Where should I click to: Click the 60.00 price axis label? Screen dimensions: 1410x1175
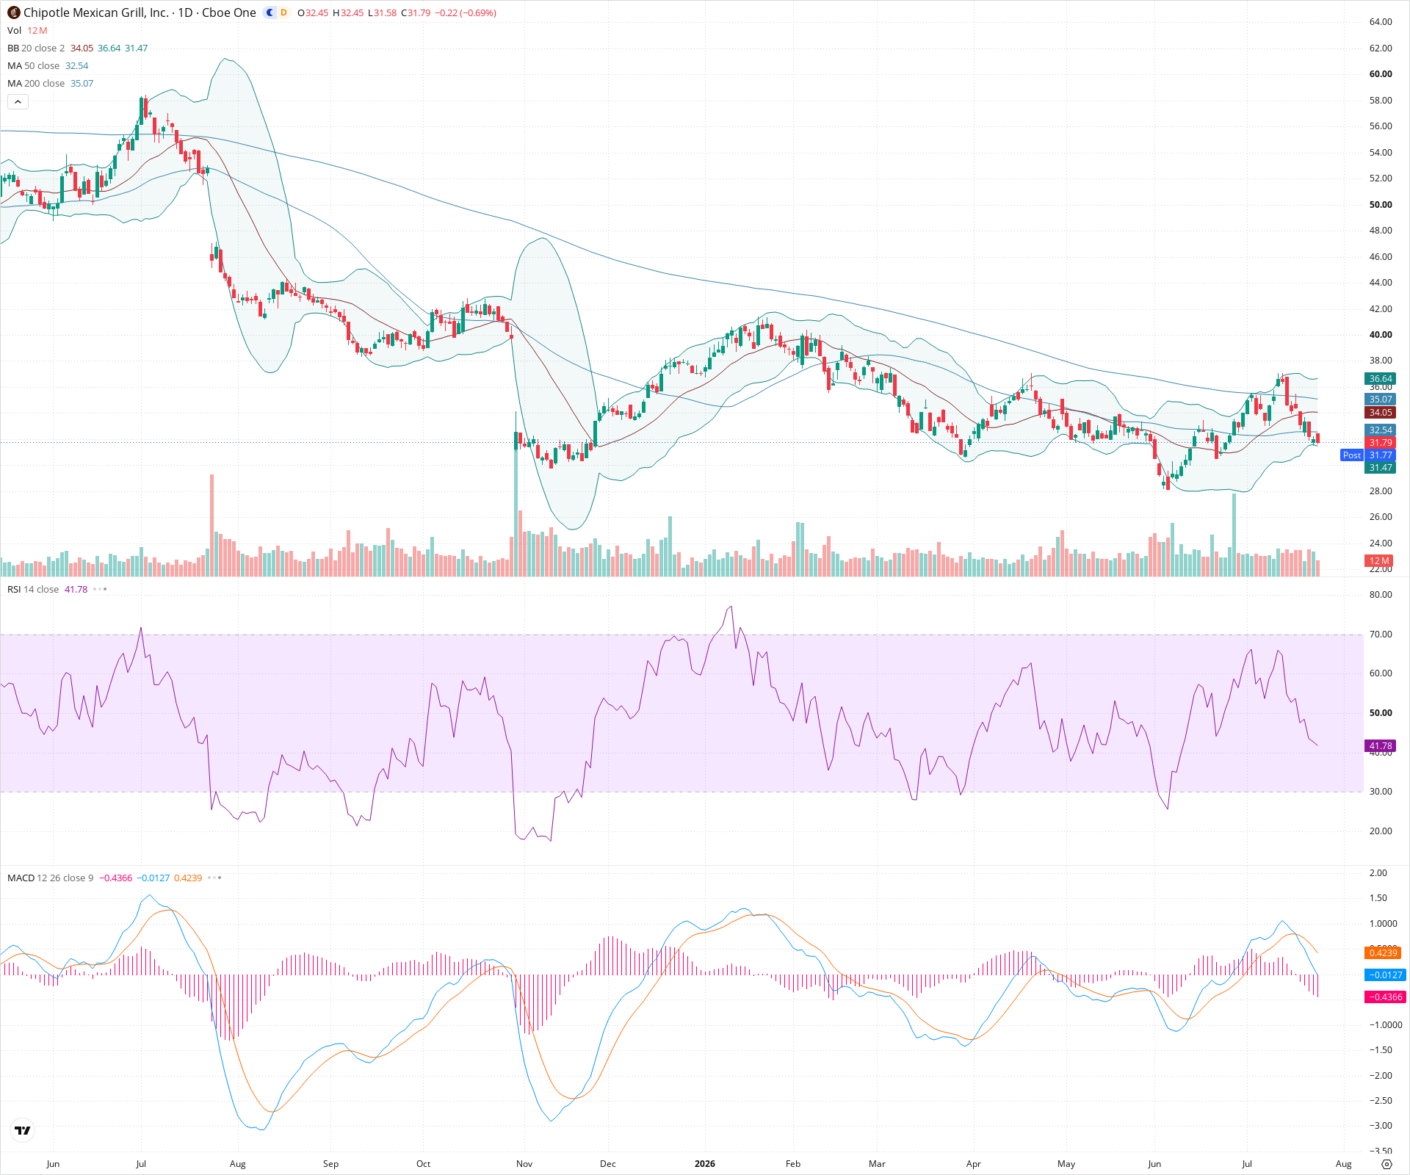point(1381,74)
